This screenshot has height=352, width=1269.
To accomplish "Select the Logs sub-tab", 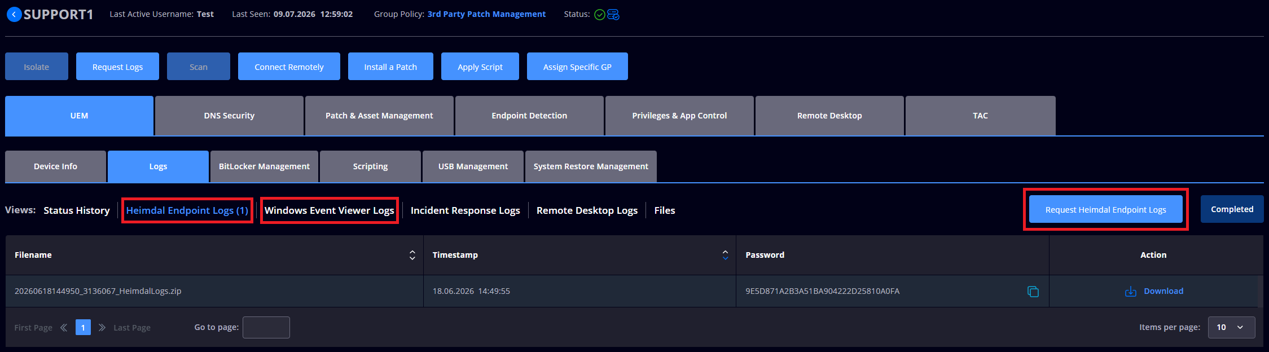I will [x=158, y=166].
